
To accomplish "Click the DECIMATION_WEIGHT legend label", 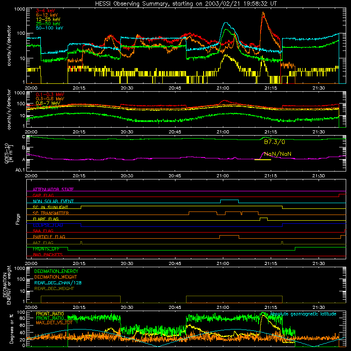I will 56,277.
